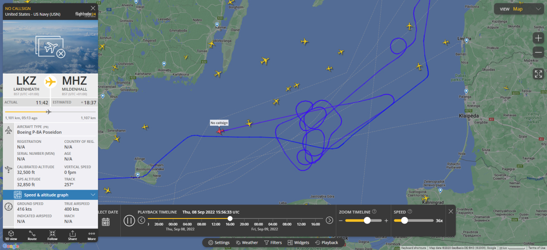This screenshot has width=547, height=250.
Task: Select the red No callsign aircraft
Action: click(220, 131)
